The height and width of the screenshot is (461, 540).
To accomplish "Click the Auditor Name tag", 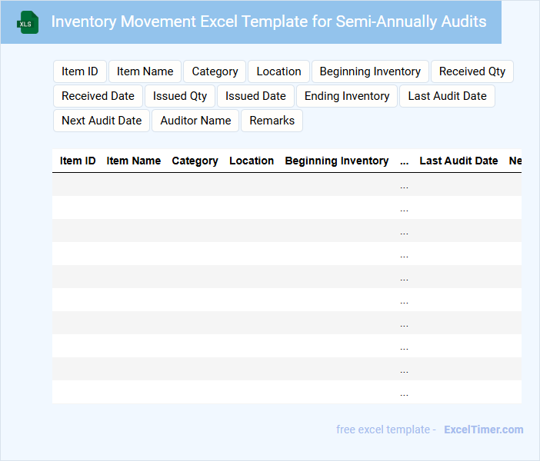I will (195, 121).
